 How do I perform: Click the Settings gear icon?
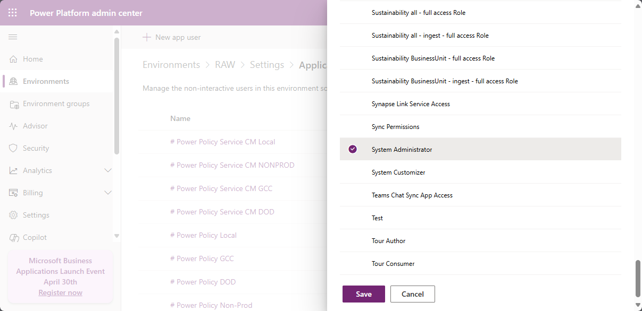click(14, 215)
